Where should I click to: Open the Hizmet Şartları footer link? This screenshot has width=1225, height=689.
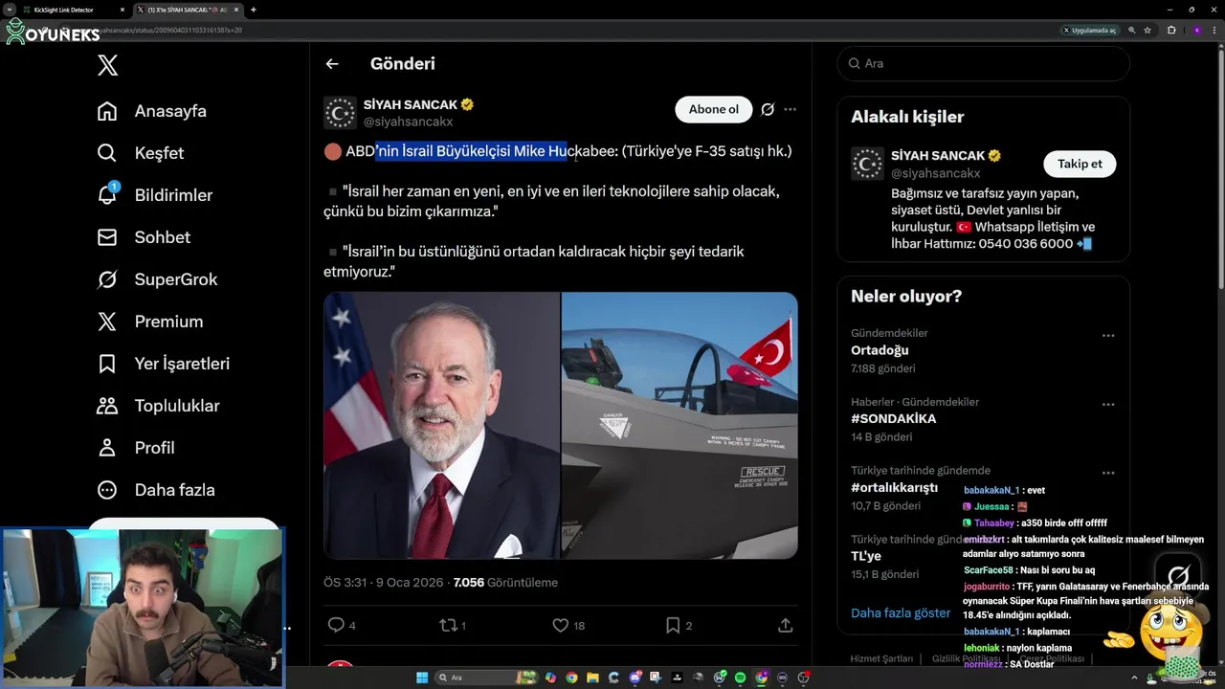882,658
